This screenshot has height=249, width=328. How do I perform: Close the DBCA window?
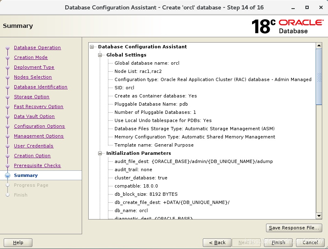(x=321, y=7)
